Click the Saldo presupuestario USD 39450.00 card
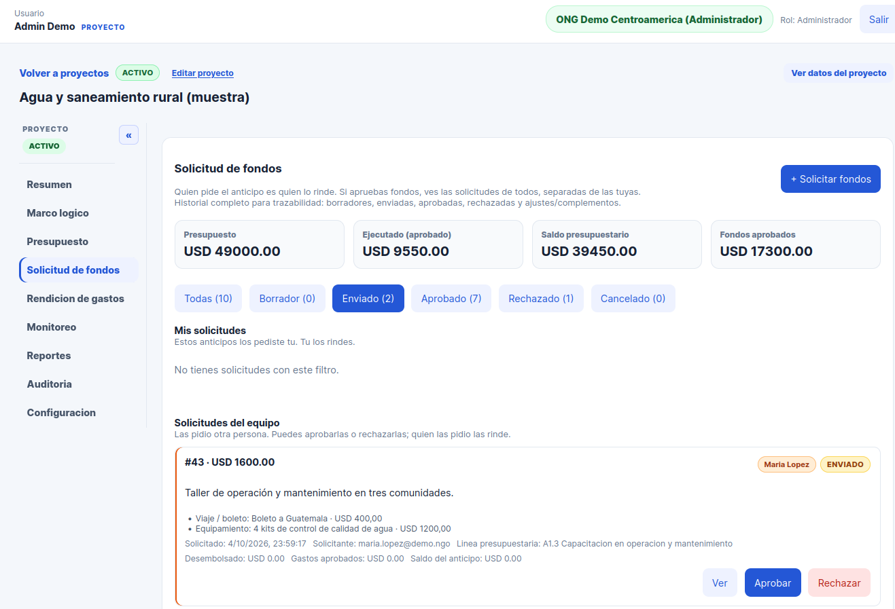 pos(617,244)
